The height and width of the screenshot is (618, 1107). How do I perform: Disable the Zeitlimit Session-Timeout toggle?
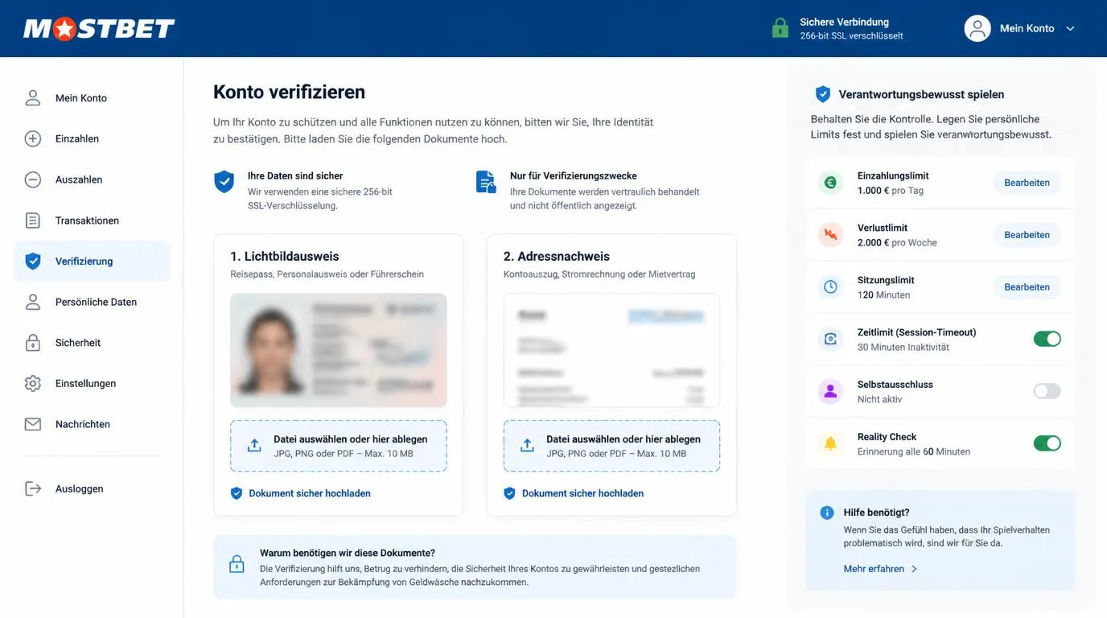[1047, 339]
